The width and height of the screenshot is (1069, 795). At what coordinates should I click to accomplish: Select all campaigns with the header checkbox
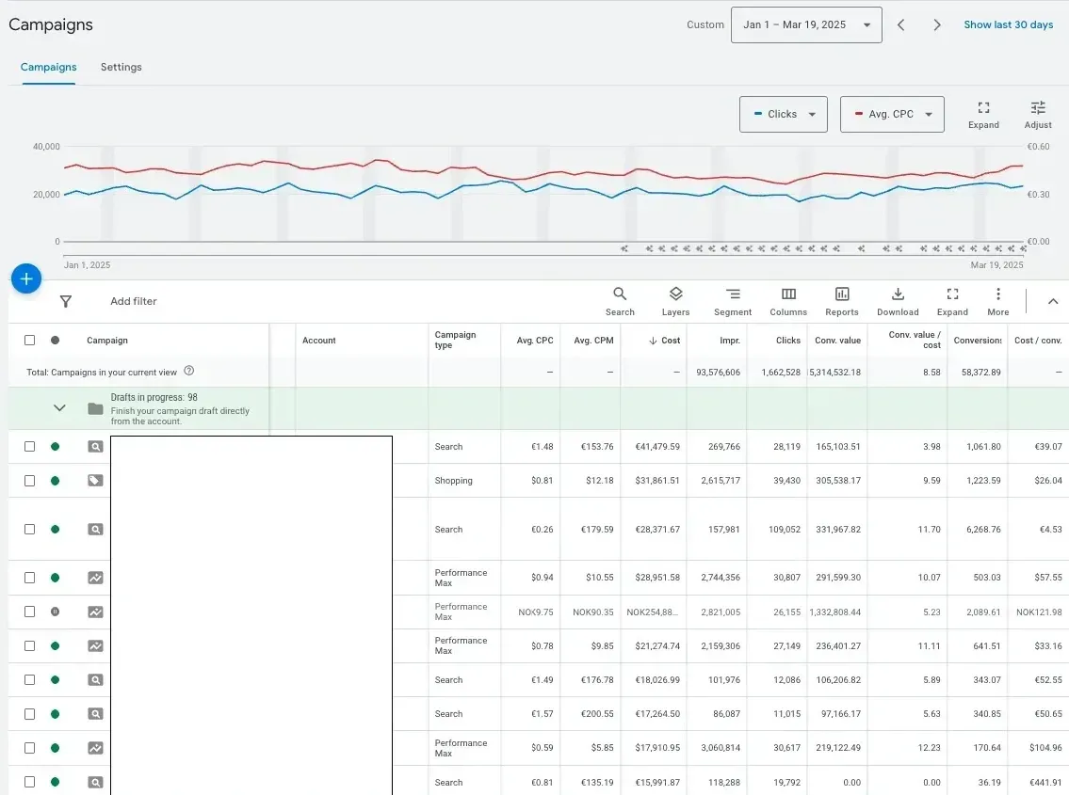[x=29, y=340]
